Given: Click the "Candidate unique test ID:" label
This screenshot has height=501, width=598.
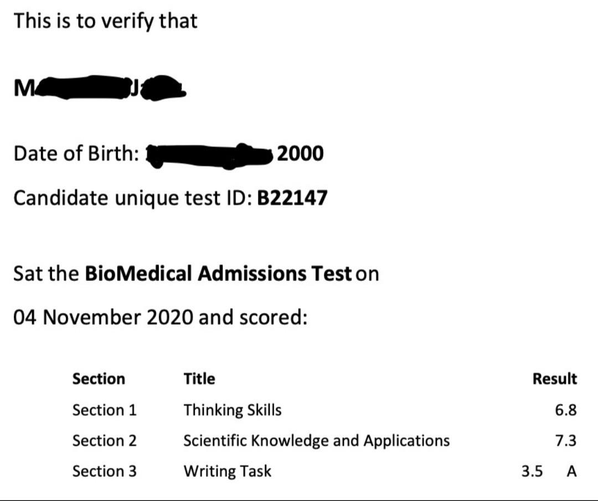Looking at the screenshot, I should coord(132,198).
